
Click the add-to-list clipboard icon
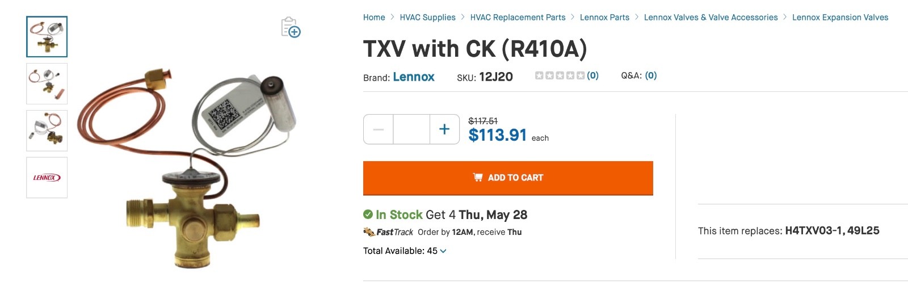[x=291, y=27]
